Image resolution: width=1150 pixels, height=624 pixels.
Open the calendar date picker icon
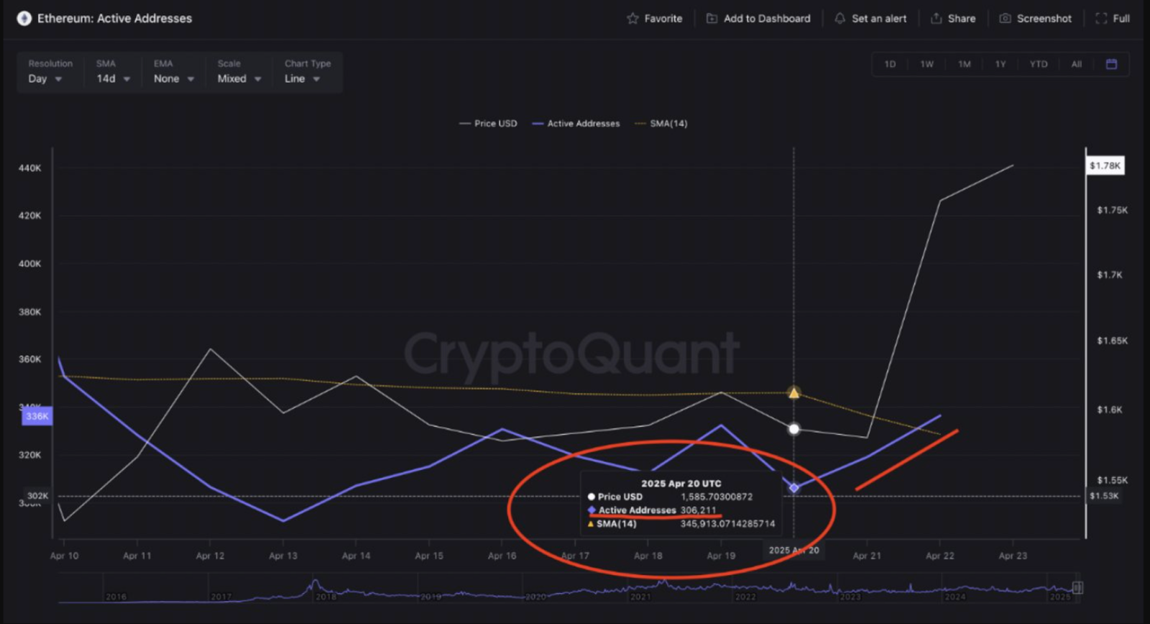[x=1111, y=64]
